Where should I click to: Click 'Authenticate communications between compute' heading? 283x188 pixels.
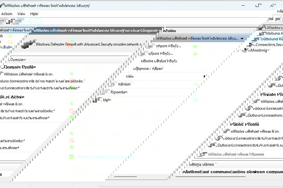(x=233, y=172)
